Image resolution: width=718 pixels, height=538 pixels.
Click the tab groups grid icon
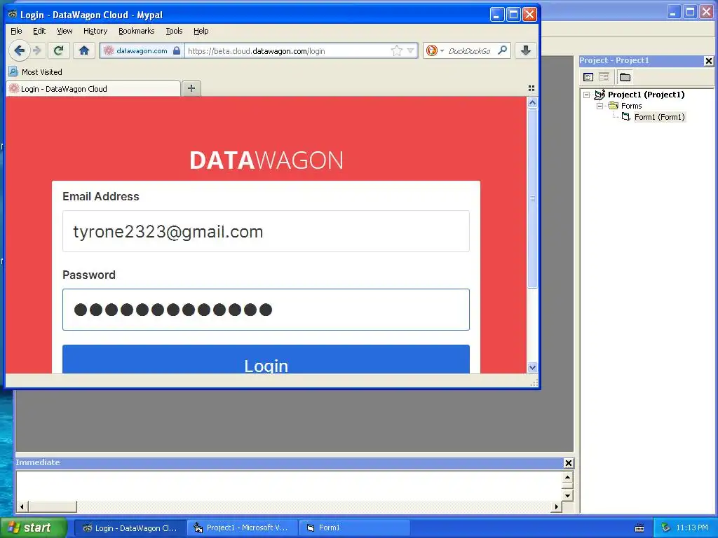coord(531,88)
